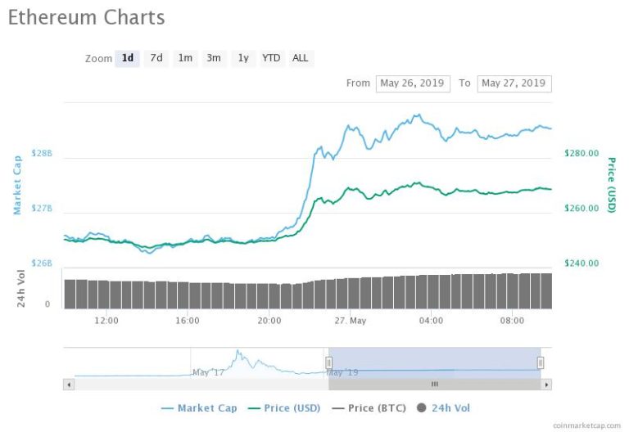Set chart zoom to 3m
Image resolution: width=629 pixels, height=432 pixels.
click(214, 59)
